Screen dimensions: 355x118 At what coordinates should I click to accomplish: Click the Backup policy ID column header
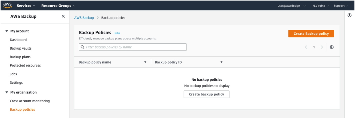point(168,62)
